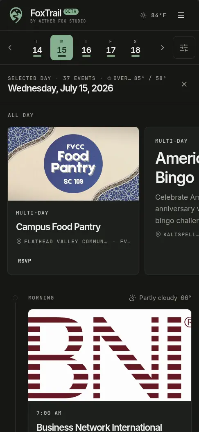This screenshot has width=199, height=432.
Task: Select Thursday 16 in date strip
Action: pos(86,48)
